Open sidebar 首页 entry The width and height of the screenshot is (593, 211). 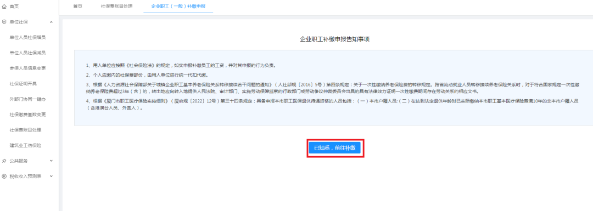(x=14, y=7)
